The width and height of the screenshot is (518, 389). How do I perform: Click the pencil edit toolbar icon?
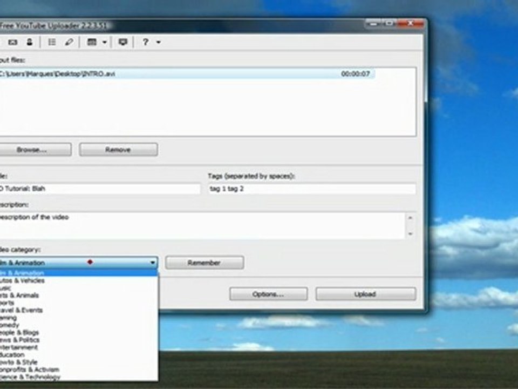tap(69, 42)
